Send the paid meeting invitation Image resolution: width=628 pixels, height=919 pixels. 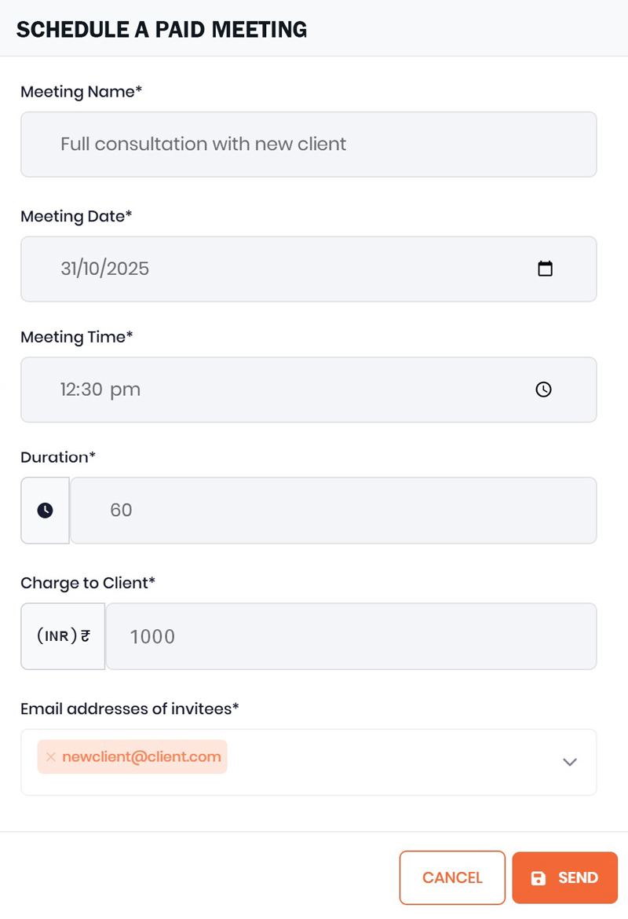point(564,877)
